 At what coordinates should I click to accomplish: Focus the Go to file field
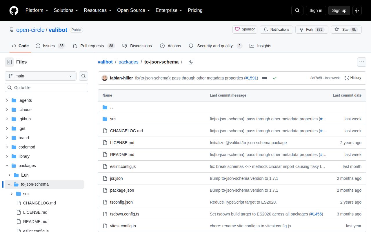pos(46,88)
